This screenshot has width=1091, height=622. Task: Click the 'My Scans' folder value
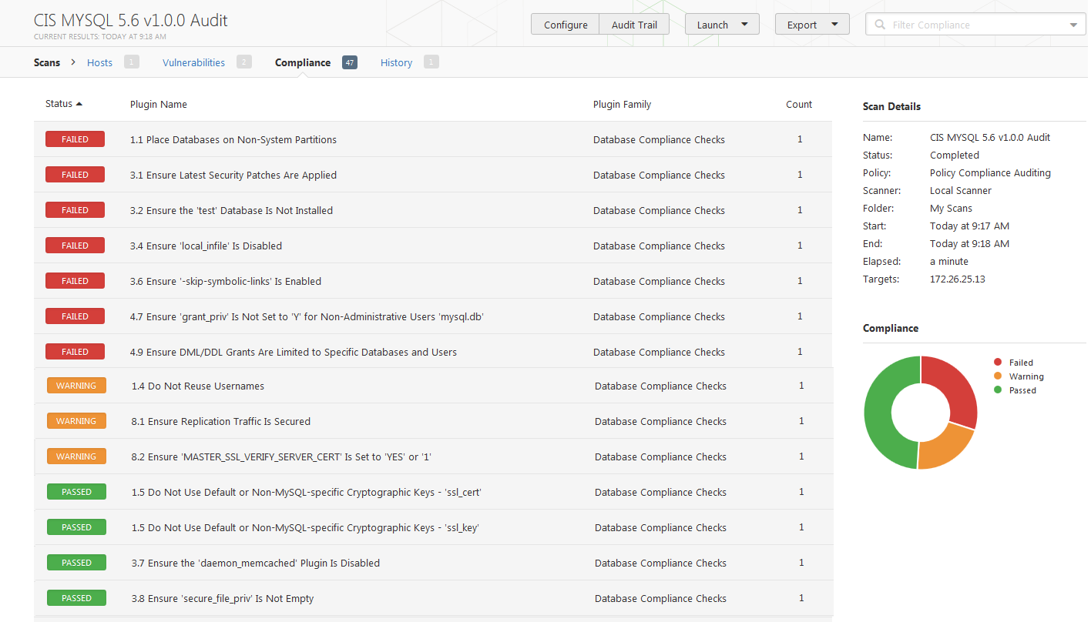click(951, 208)
